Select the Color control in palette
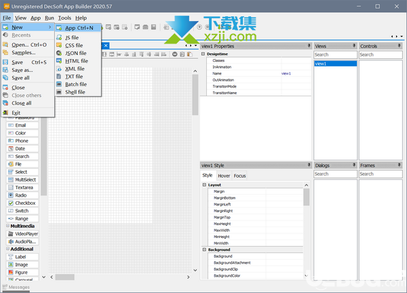Viewport: 407px width, 293px height. [22, 133]
